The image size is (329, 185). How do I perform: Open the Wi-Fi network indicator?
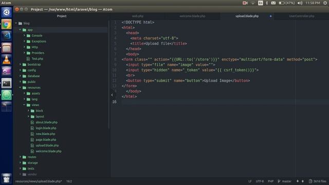pyautogui.click(x=253, y=3)
